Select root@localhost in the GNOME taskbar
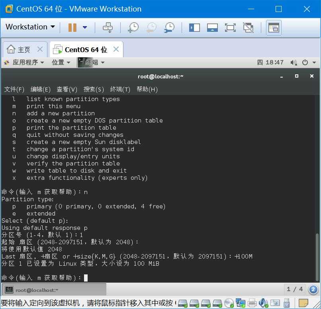The image size is (321, 309). [x=54, y=290]
